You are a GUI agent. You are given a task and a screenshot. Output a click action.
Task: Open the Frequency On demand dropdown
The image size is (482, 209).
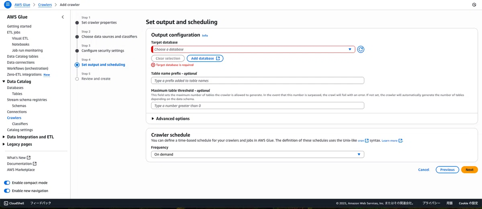click(x=257, y=154)
